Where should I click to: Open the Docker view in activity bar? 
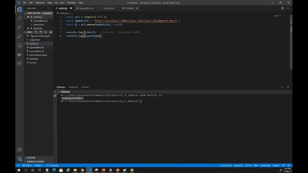[x=19, y=54]
